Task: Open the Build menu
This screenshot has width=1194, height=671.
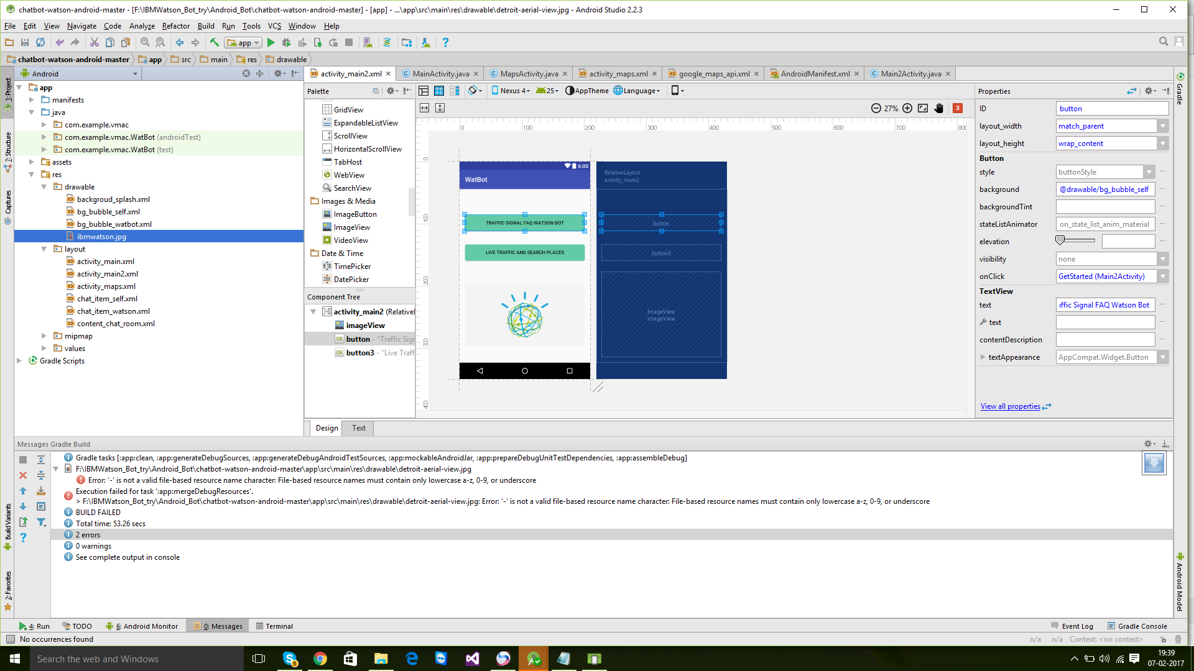Action: point(206,26)
